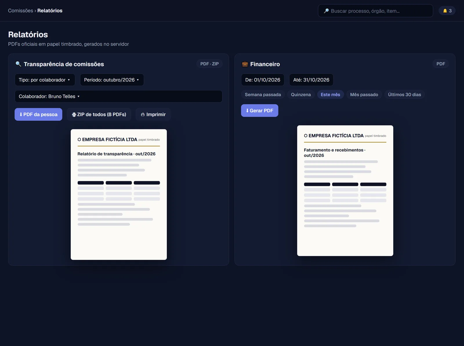The width and height of the screenshot is (464, 346).
Task: Click the printer icon on Imprimir
Action: [143, 115]
